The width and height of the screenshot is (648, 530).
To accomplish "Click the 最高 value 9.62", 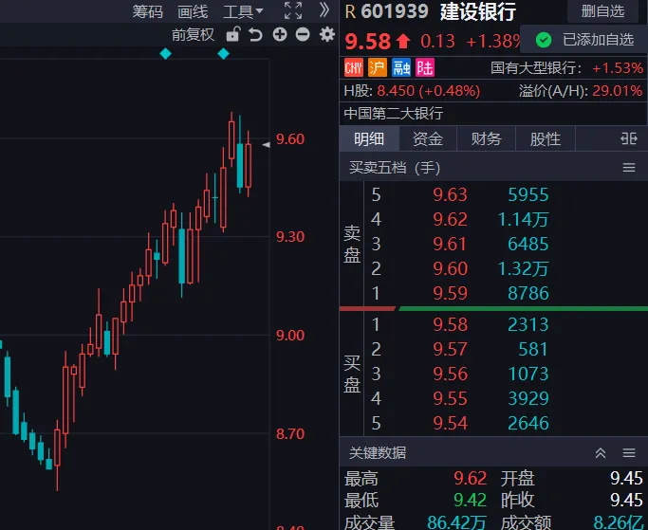I will pyautogui.click(x=471, y=479).
